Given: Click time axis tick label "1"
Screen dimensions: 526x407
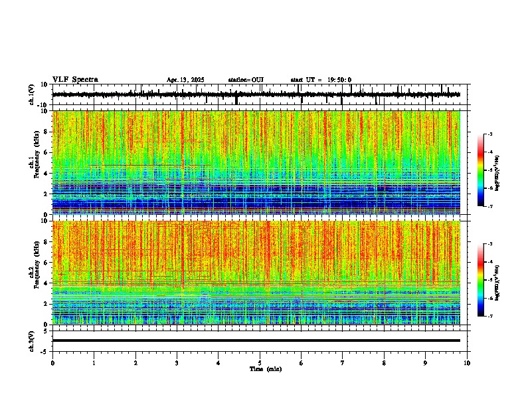Looking at the screenshot, I should coord(94,363).
